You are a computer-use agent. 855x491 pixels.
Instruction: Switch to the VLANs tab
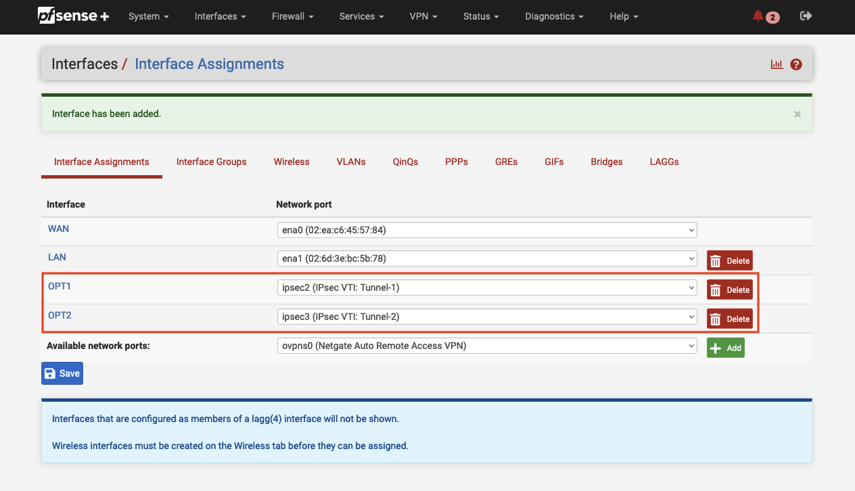(x=351, y=162)
